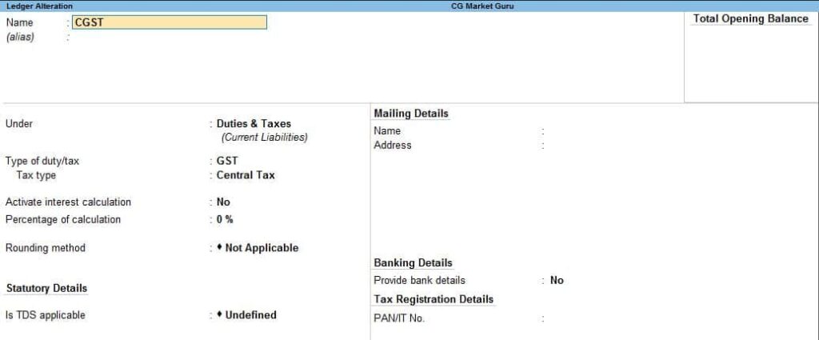This screenshot has width=819, height=340.
Task: Change Rounding method value Not Applicable
Action: click(x=258, y=247)
